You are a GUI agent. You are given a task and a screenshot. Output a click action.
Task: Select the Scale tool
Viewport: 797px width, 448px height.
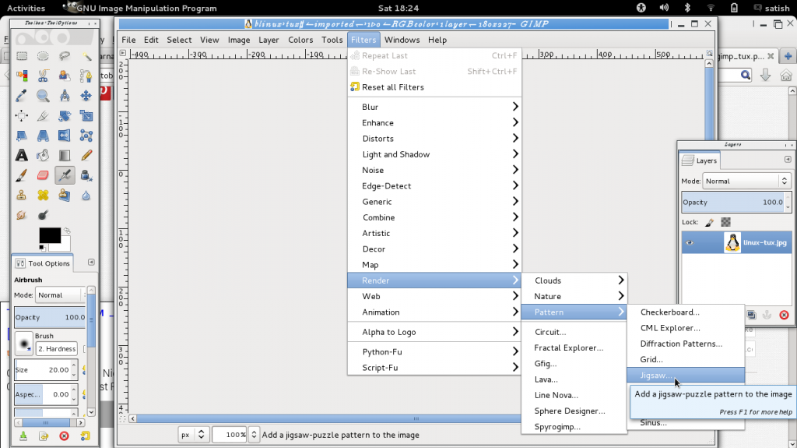[86, 115]
